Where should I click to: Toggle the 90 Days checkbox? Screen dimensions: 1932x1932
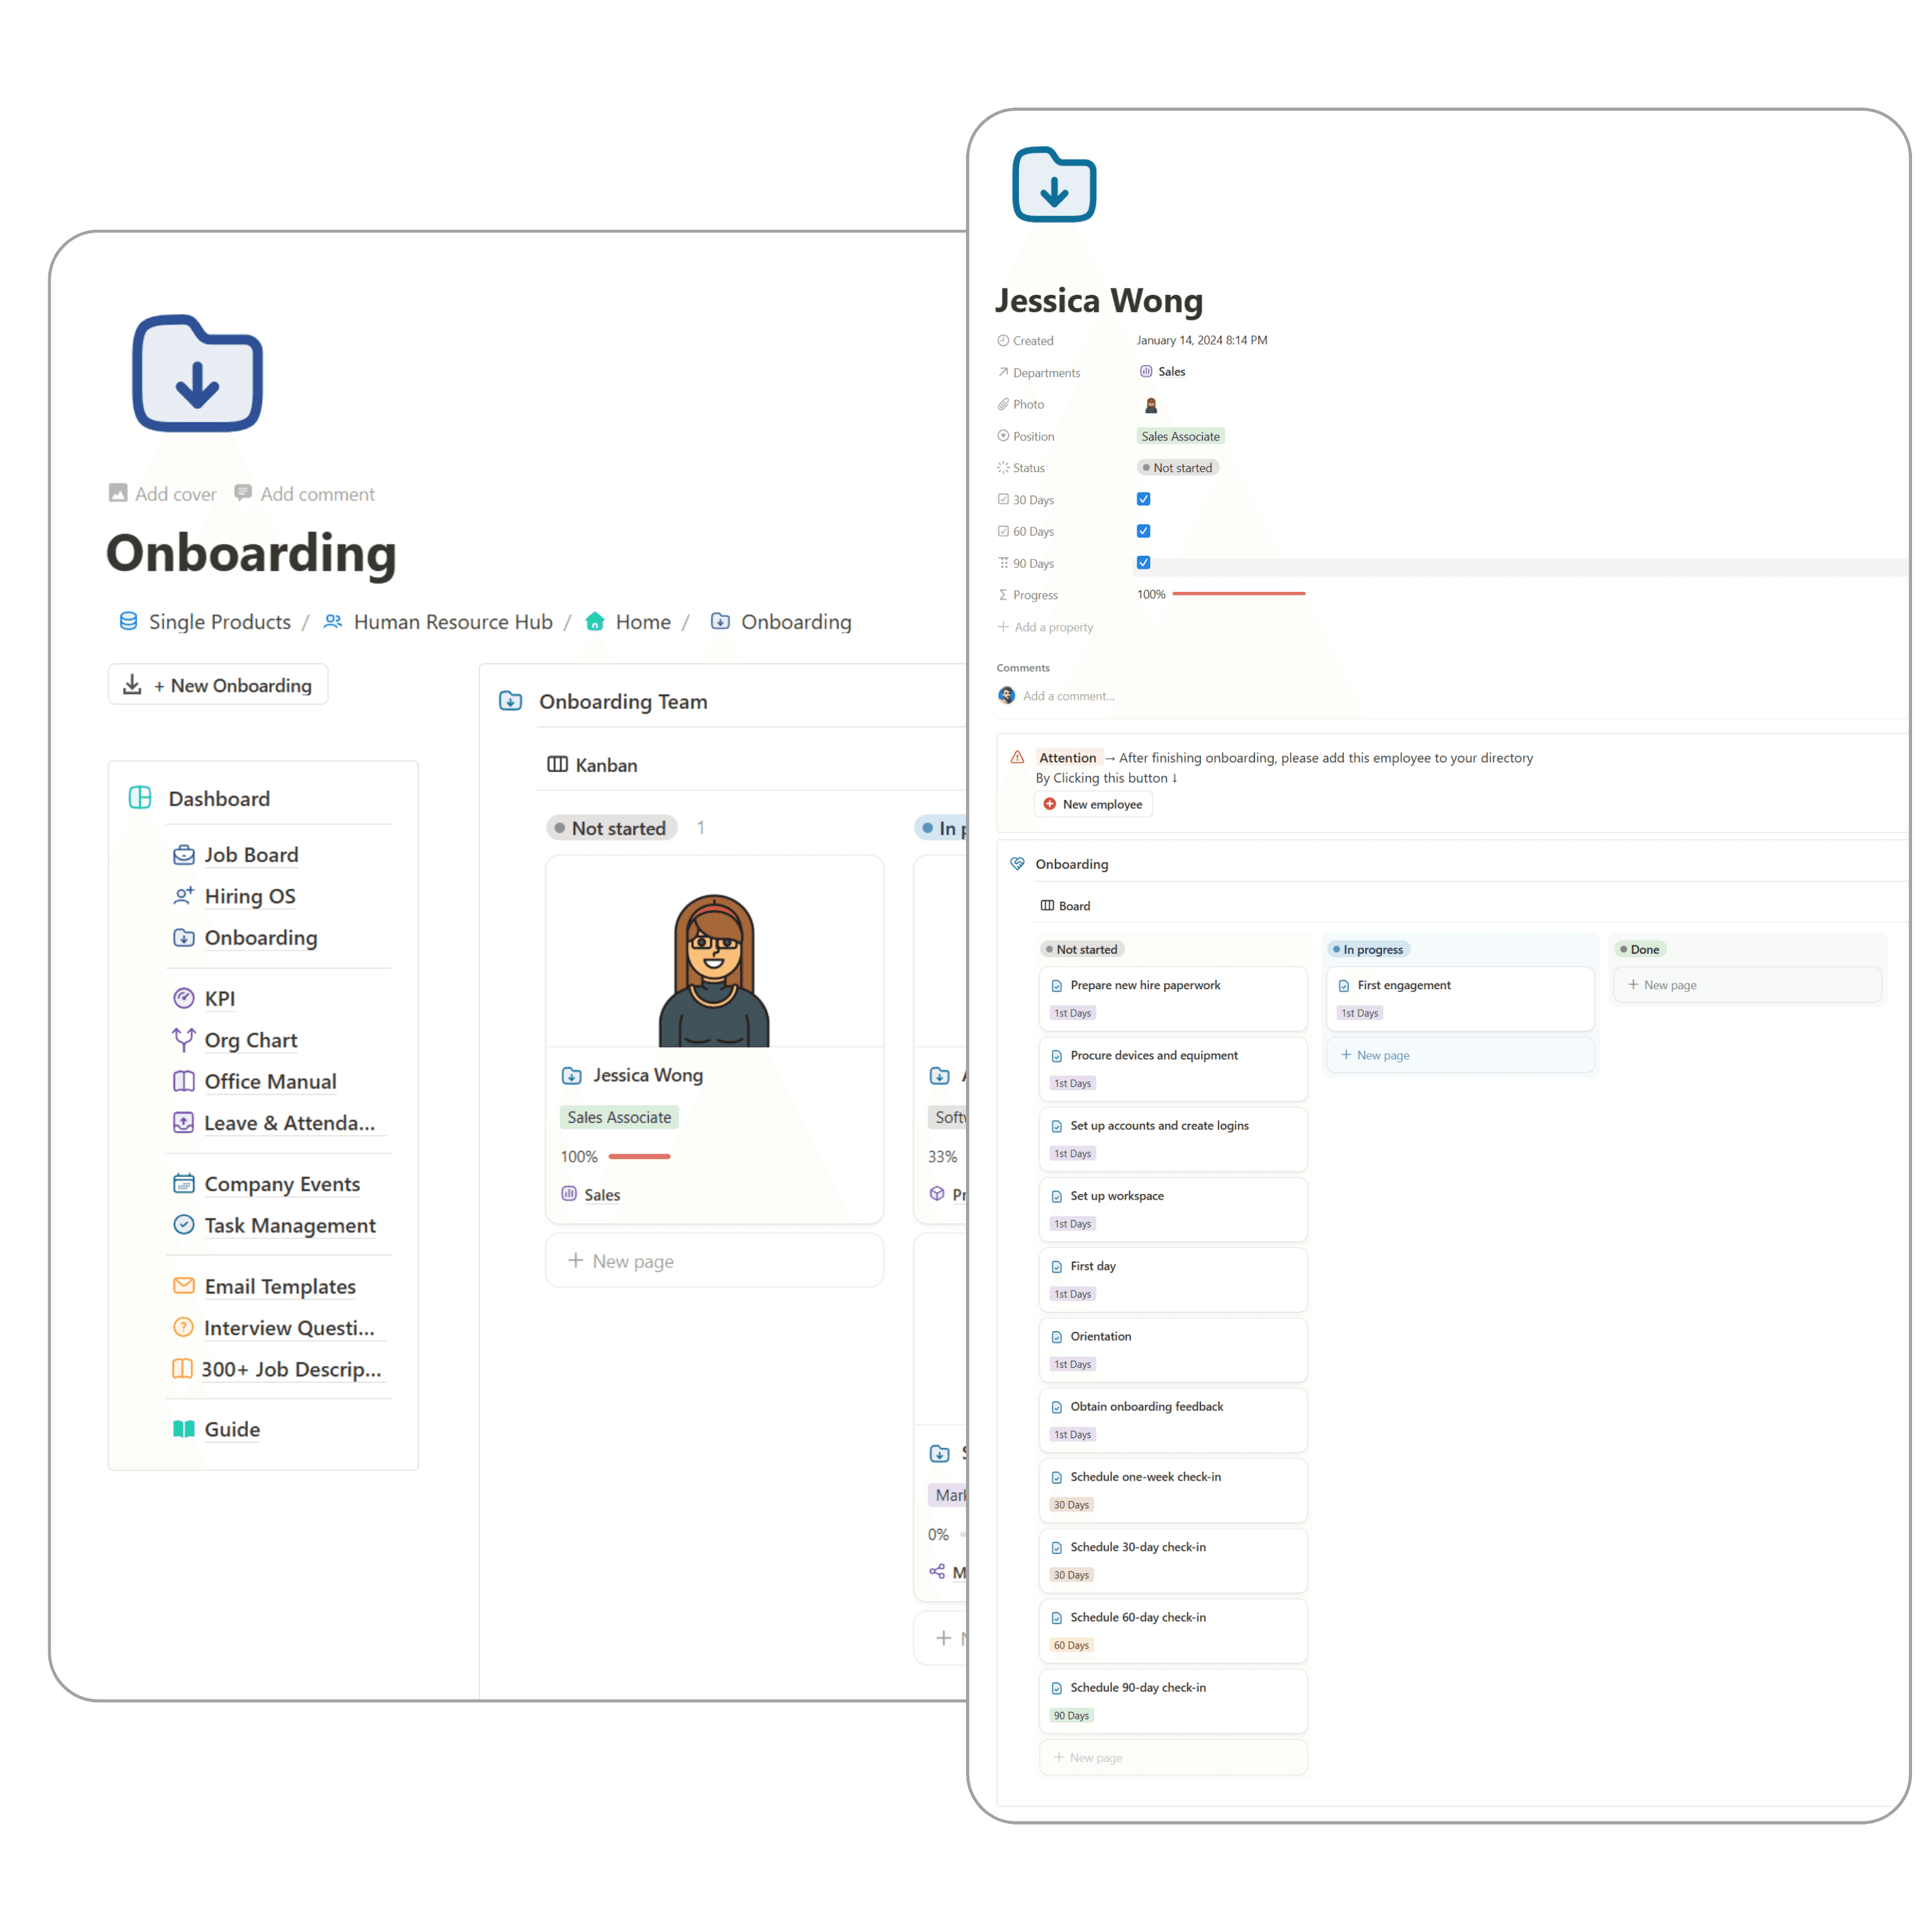1143,563
